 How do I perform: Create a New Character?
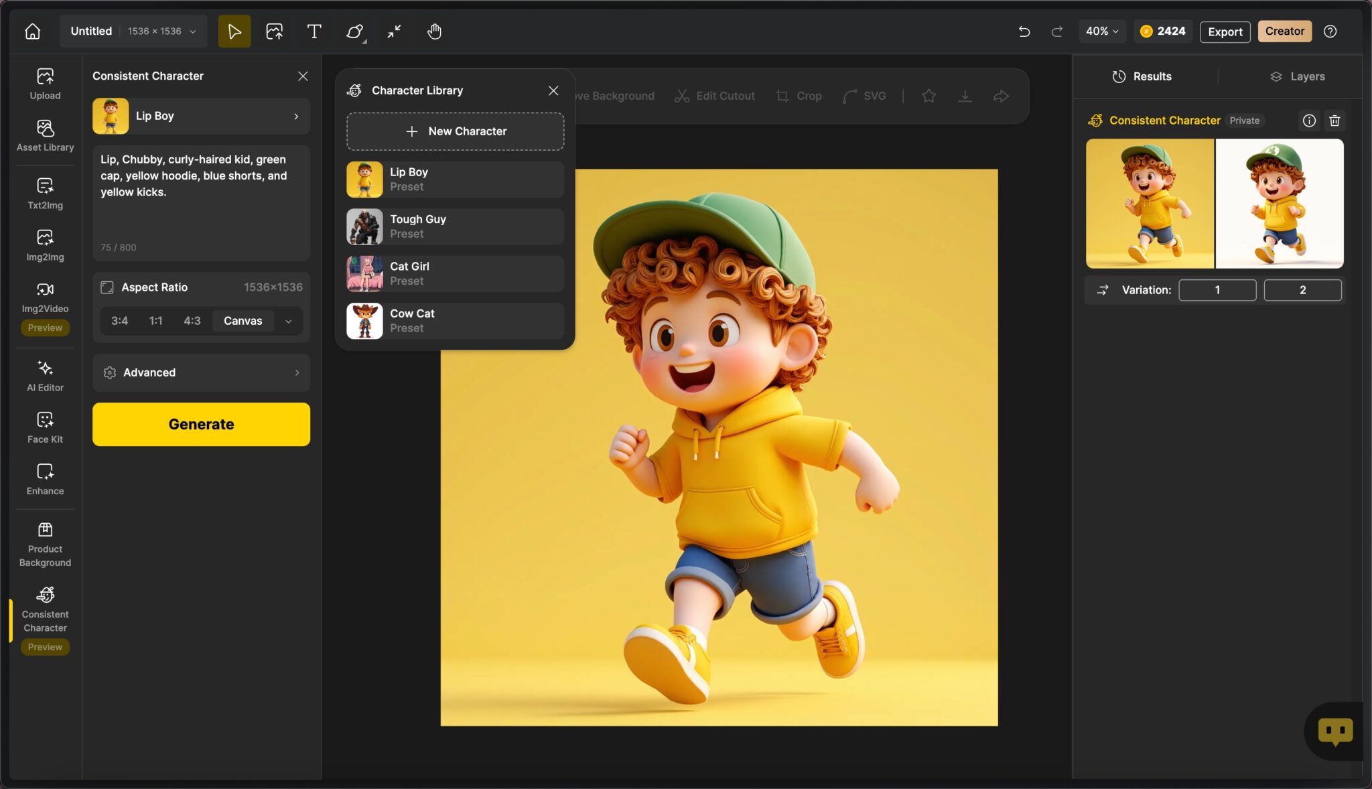tap(454, 131)
